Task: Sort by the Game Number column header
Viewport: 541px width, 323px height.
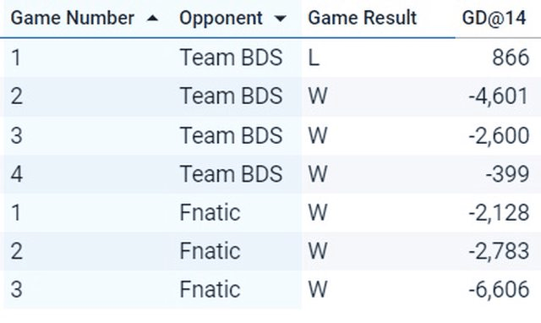Action: (x=73, y=18)
